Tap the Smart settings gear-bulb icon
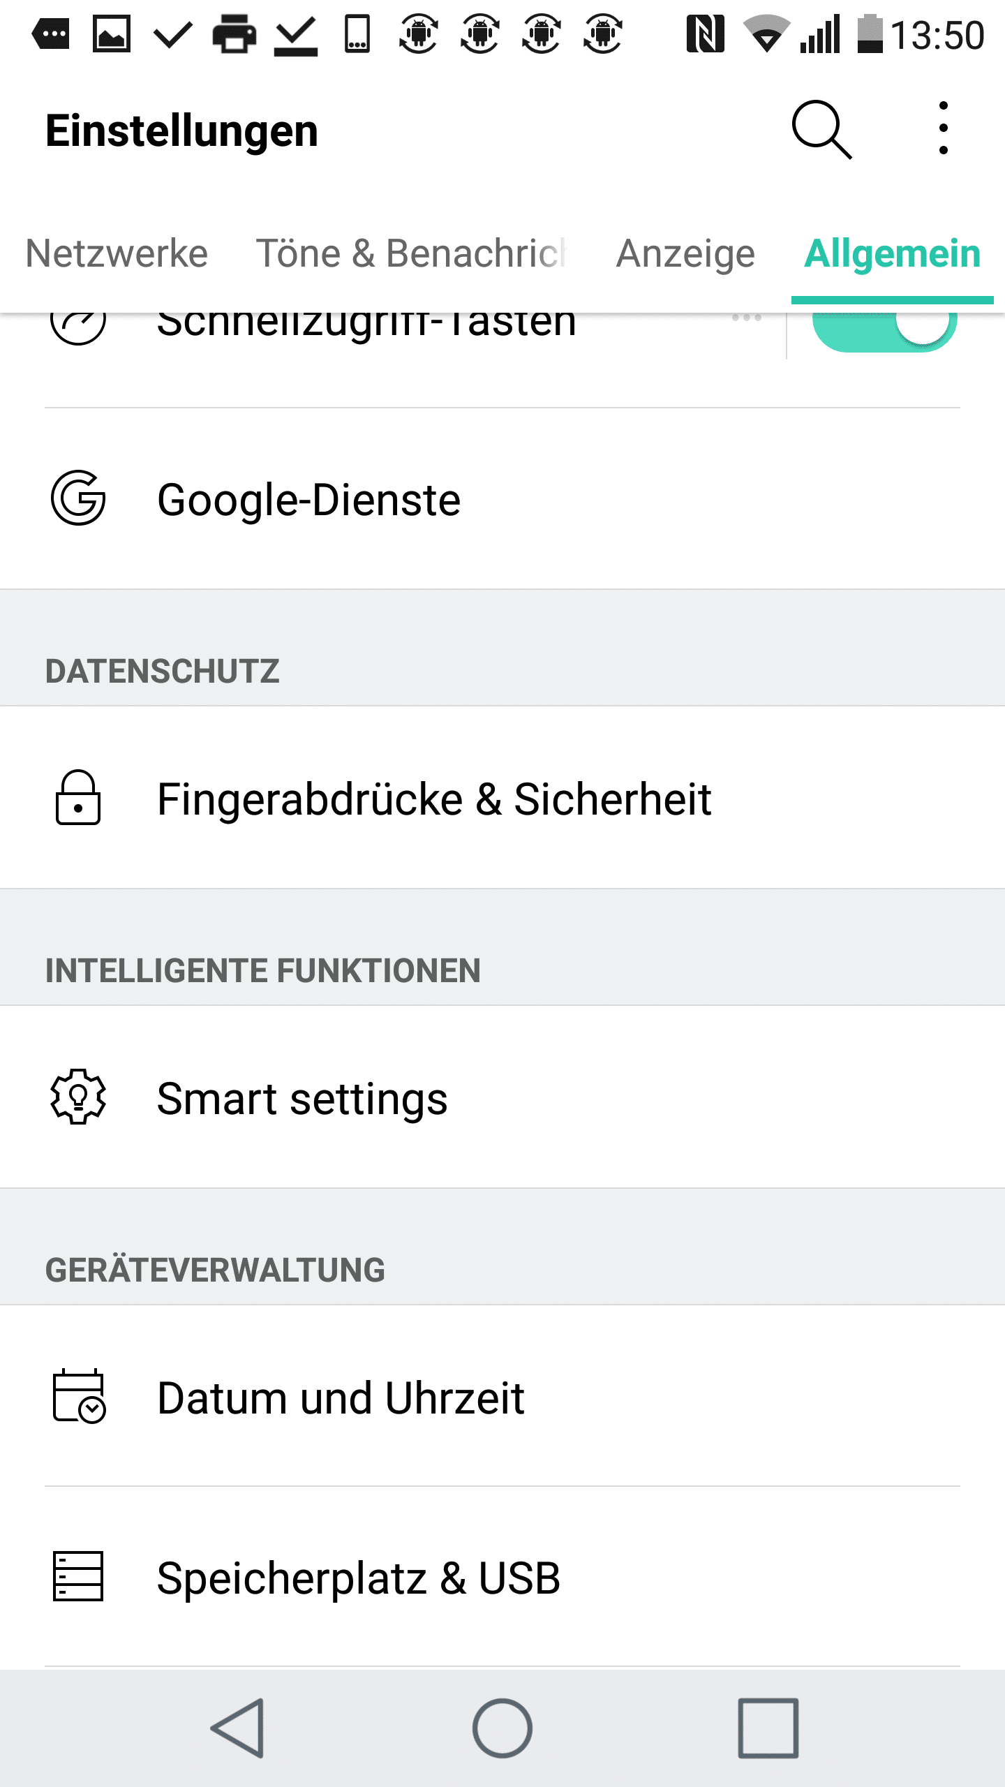The image size is (1005, 1787). (x=78, y=1097)
